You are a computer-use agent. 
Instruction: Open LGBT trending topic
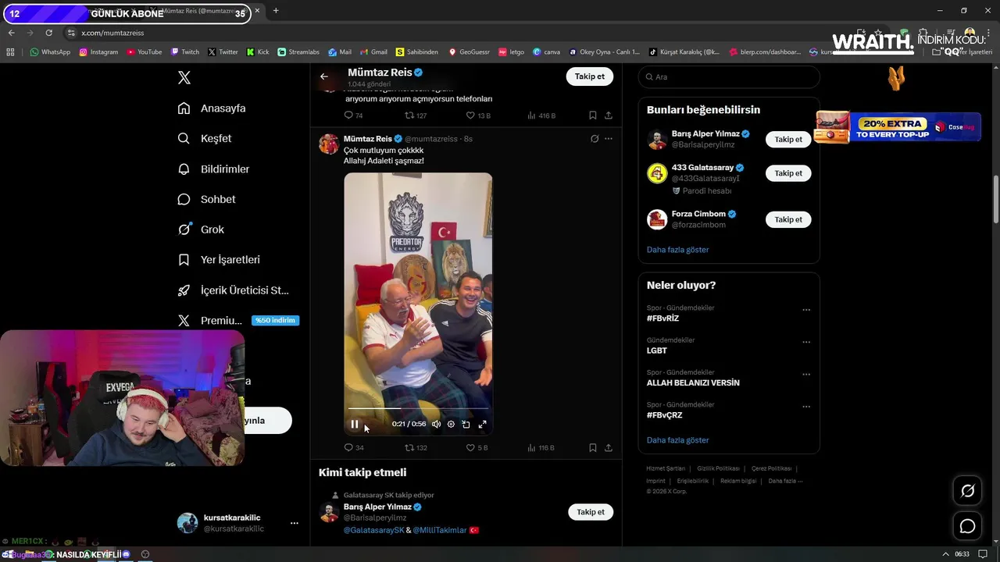[x=657, y=350]
